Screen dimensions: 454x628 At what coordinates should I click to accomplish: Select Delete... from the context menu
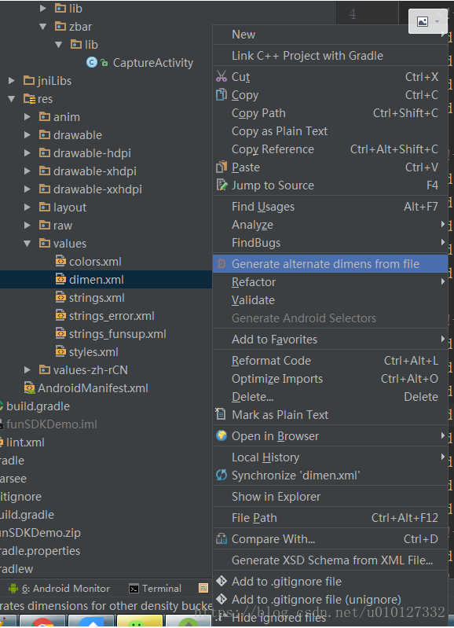pos(330,396)
